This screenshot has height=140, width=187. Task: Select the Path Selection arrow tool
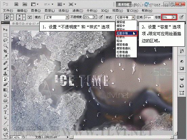point(5,118)
